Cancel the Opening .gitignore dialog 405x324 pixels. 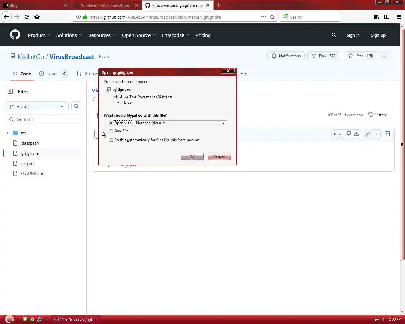tap(219, 157)
